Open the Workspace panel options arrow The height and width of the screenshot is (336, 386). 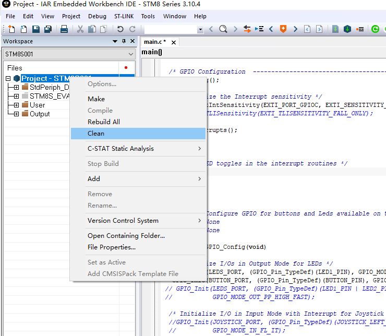115,41
